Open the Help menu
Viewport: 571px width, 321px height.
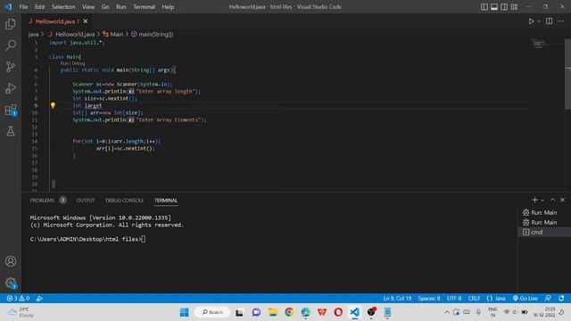pyautogui.click(x=168, y=7)
